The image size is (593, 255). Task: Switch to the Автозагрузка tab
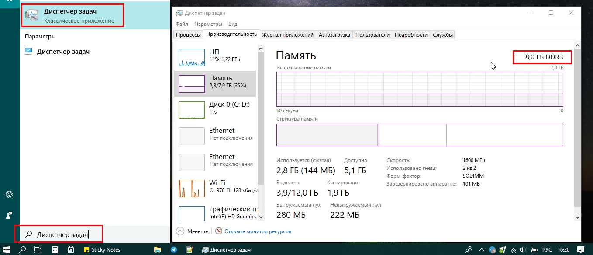pyautogui.click(x=334, y=35)
